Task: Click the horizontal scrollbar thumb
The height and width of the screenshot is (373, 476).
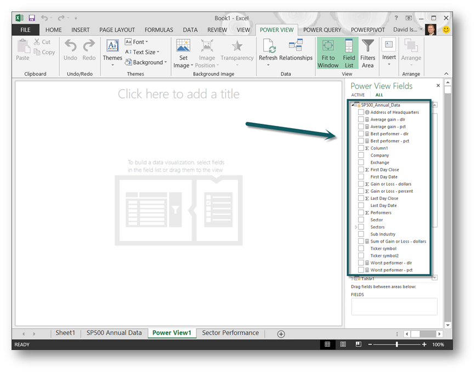Action: tap(415, 334)
